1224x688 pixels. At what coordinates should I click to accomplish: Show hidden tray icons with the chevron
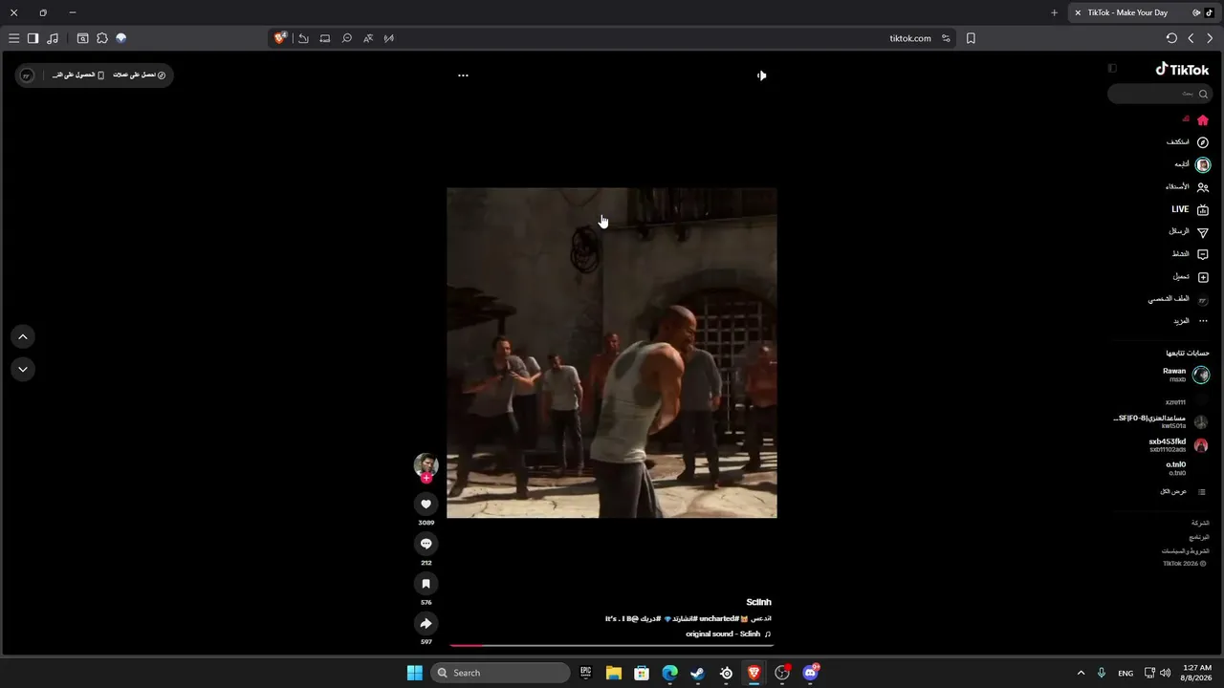pyautogui.click(x=1081, y=673)
